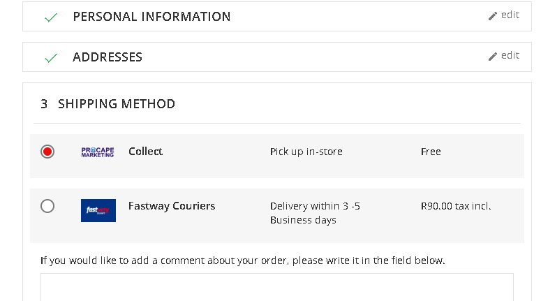This screenshot has width=541, height=301.
Task: Click the green checkmark beside Addresses
Action: [x=50, y=58]
